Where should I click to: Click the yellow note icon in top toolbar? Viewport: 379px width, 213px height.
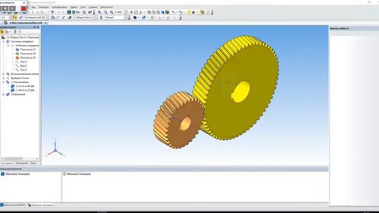[x=189, y=12]
